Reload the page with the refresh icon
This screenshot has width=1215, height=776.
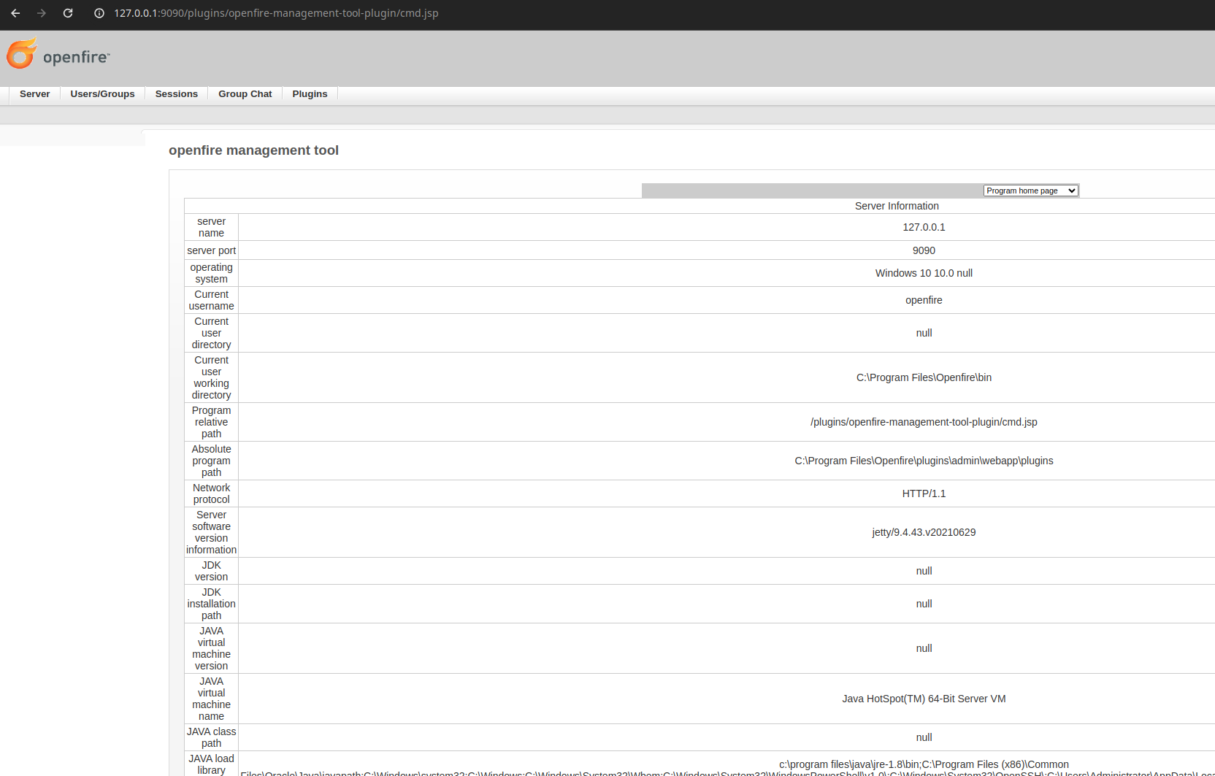point(68,13)
